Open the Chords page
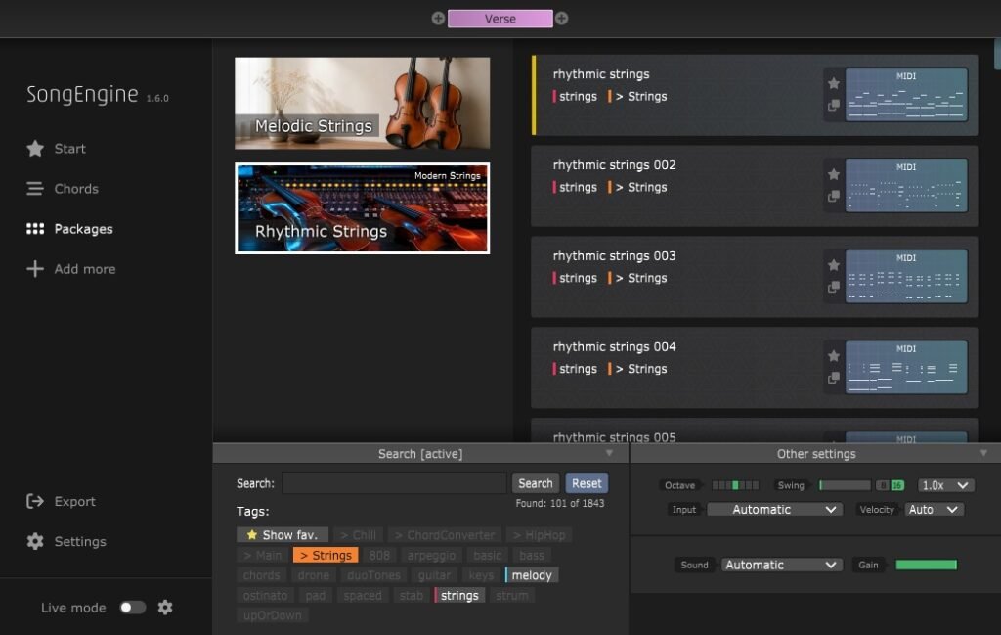 [63, 189]
